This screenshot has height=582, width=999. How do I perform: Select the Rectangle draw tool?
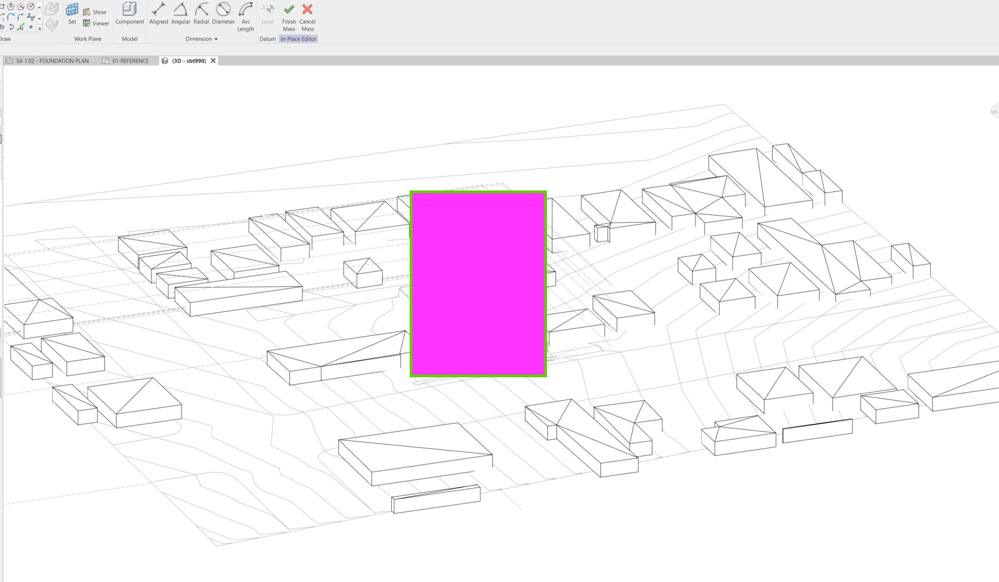(2, 6)
